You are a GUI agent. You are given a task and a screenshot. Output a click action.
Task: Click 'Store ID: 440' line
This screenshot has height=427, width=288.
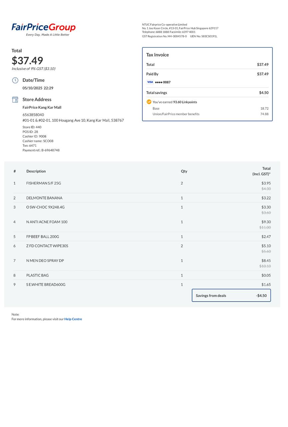tap(32, 127)
